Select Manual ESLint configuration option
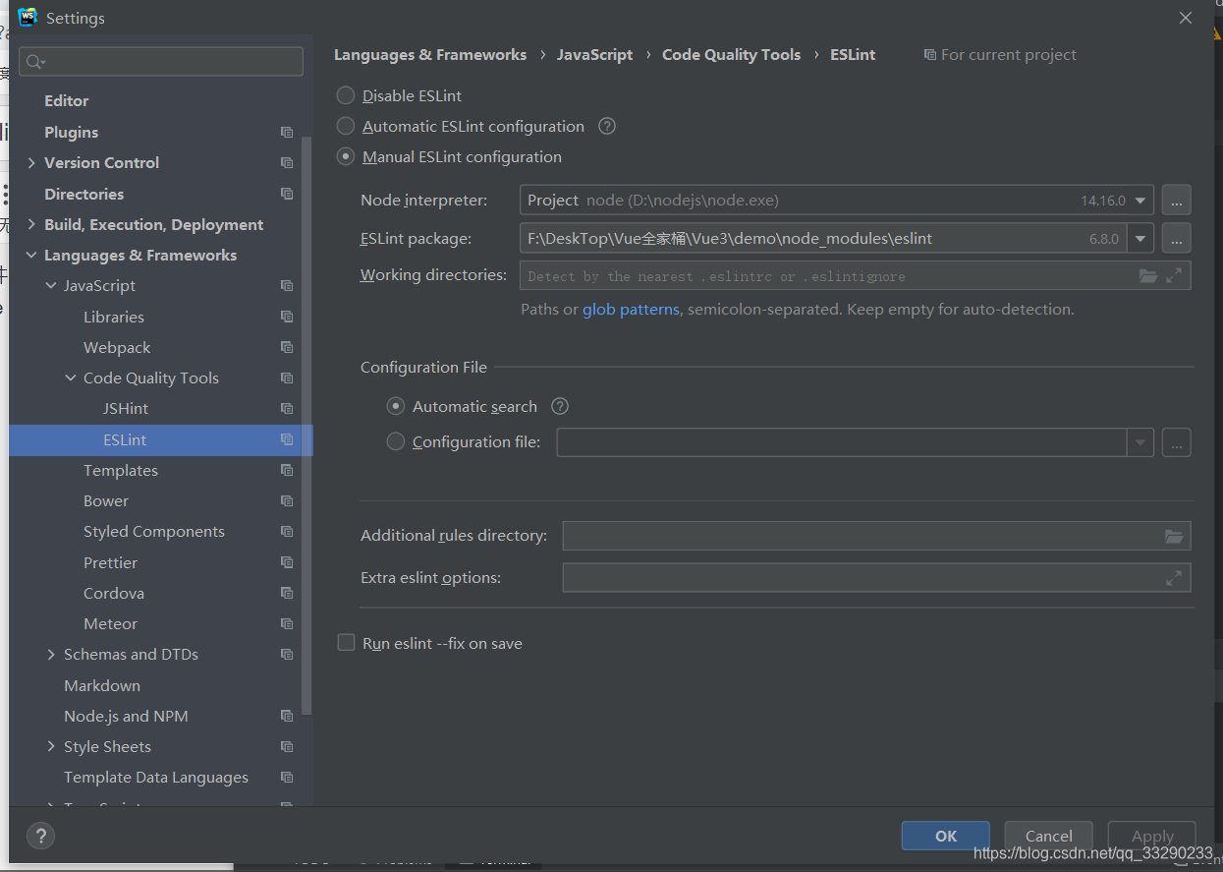 click(346, 156)
